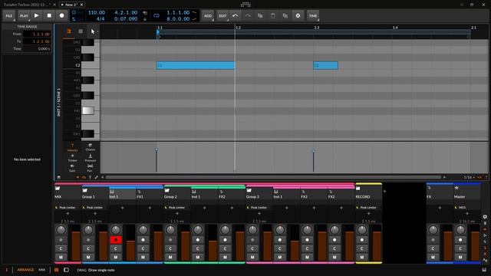Viewport: 491px width, 276px height.
Task: Click the global Record button
Action: tap(61, 15)
